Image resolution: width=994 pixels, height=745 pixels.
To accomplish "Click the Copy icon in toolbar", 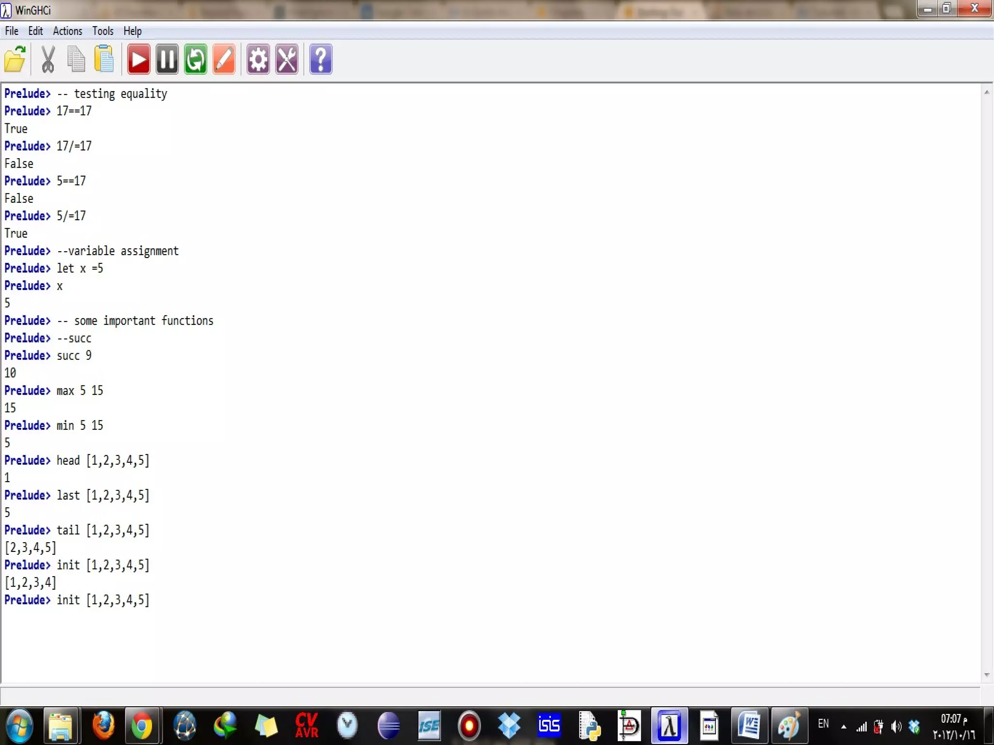I will click(x=76, y=60).
